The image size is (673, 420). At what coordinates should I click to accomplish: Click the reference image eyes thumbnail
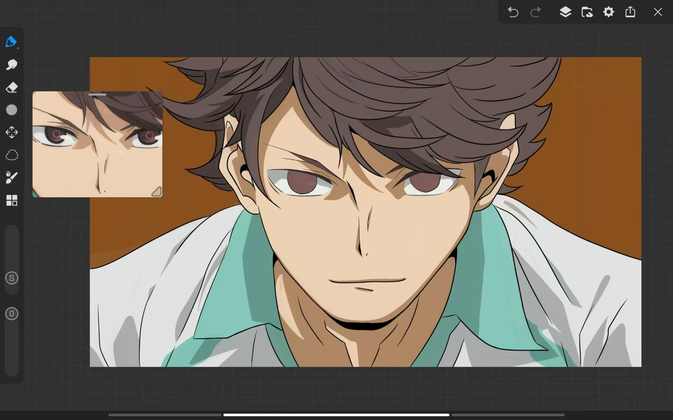pyautogui.click(x=97, y=146)
